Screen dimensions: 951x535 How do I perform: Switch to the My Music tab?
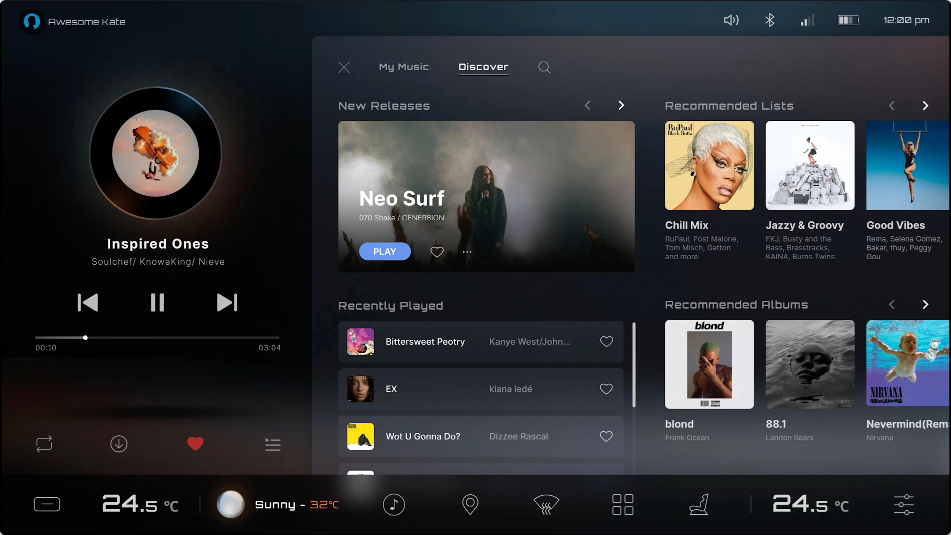click(404, 67)
